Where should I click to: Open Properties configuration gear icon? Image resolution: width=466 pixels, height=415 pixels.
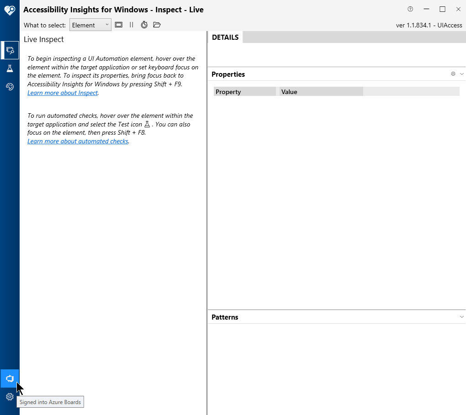(453, 74)
